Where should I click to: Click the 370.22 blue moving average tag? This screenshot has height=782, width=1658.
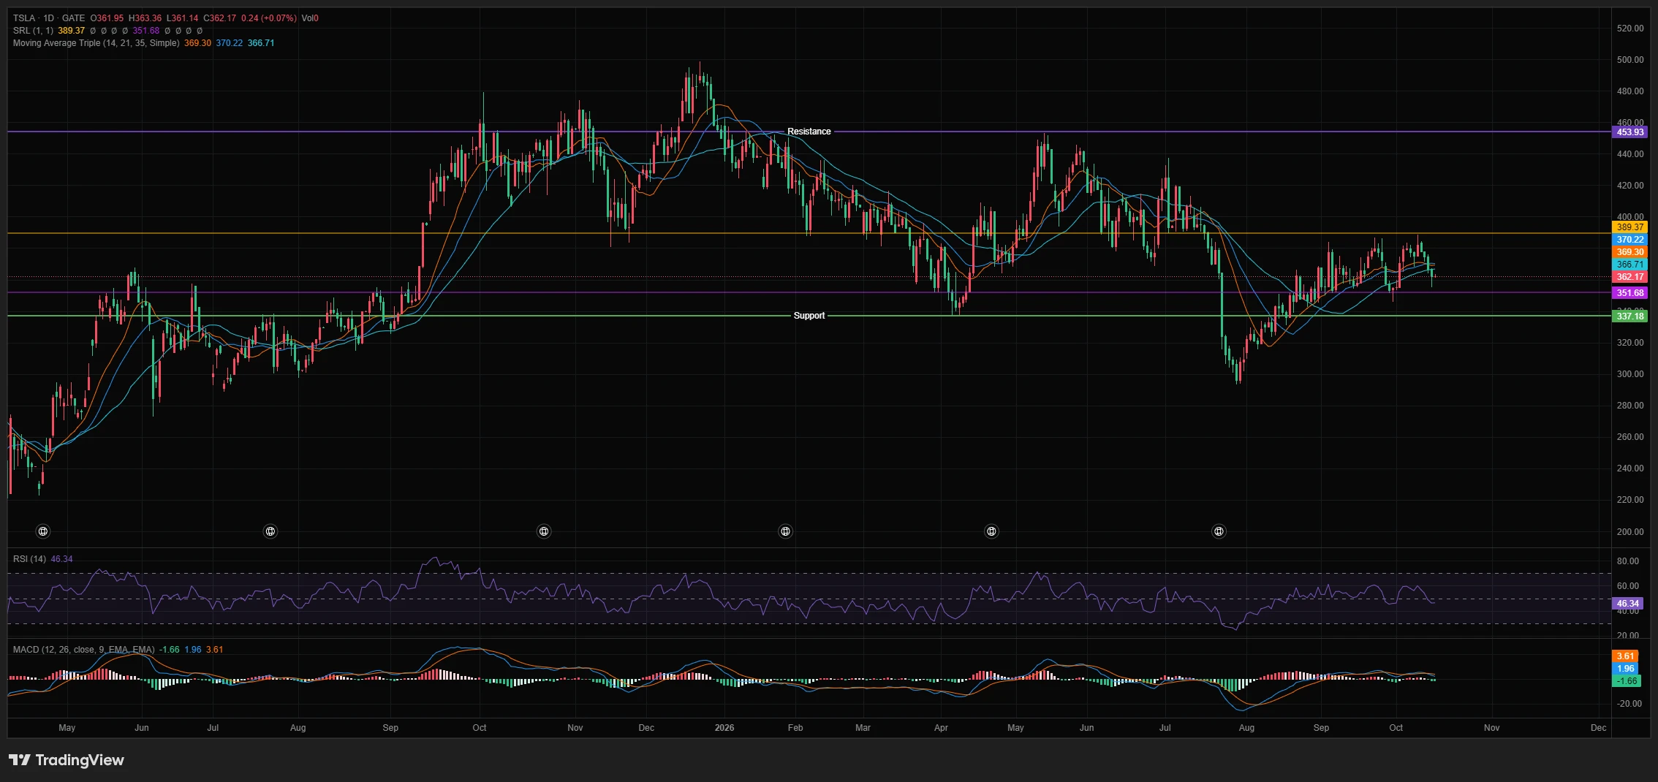pos(1630,240)
